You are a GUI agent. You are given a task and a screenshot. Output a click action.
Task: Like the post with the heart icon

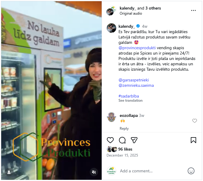pyautogui.click(x=110, y=140)
